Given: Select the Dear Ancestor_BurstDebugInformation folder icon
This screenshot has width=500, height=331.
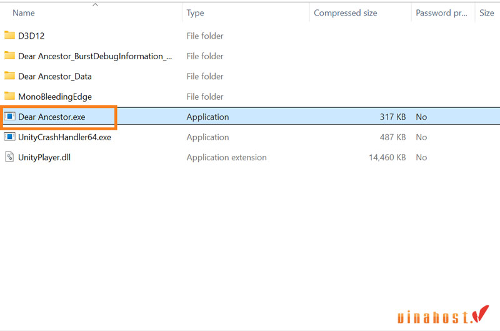Looking at the screenshot, I should [x=9, y=56].
